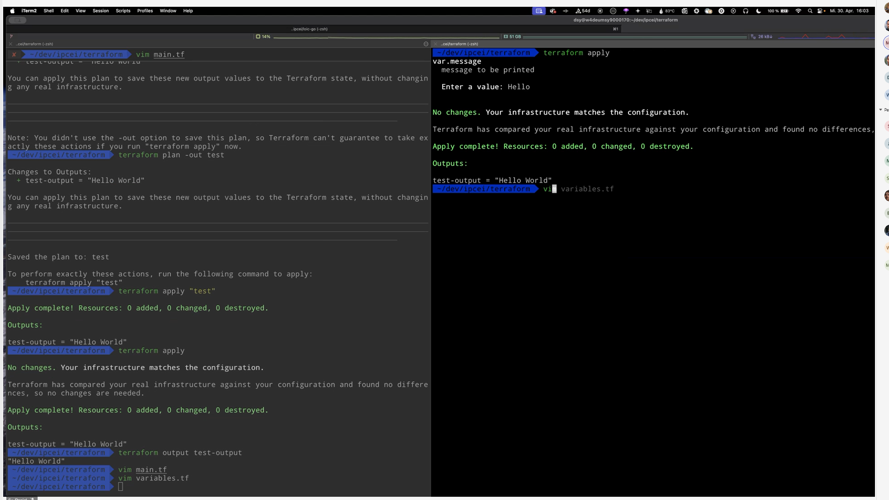Open the iTerm2 application menu
The height and width of the screenshot is (500, 889).
point(29,11)
